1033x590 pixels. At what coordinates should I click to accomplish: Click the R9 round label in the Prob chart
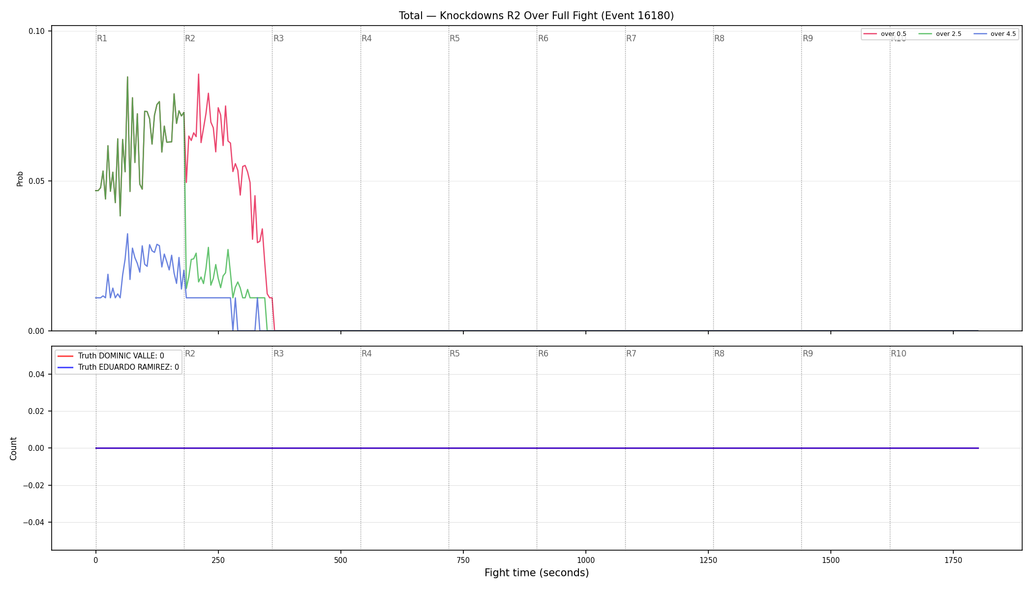click(x=808, y=38)
